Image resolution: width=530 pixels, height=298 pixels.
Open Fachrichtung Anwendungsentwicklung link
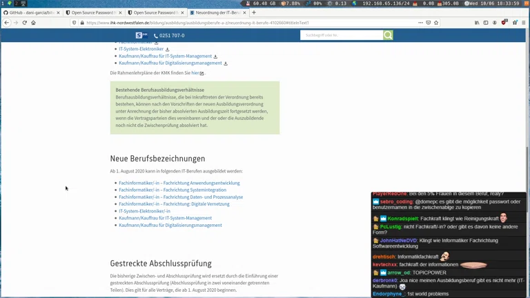point(179,183)
